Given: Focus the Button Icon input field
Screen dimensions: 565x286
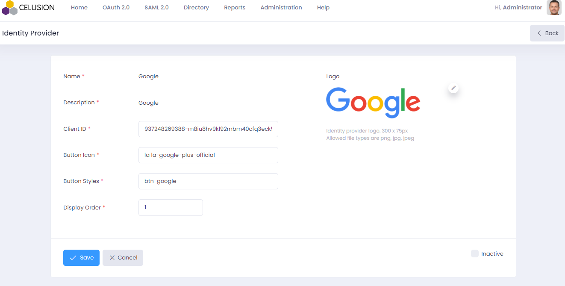Looking at the screenshot, I should [x=208, y=155].
